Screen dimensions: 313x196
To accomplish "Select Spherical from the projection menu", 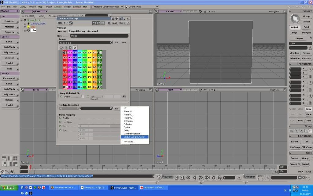I will click(128, 124).
